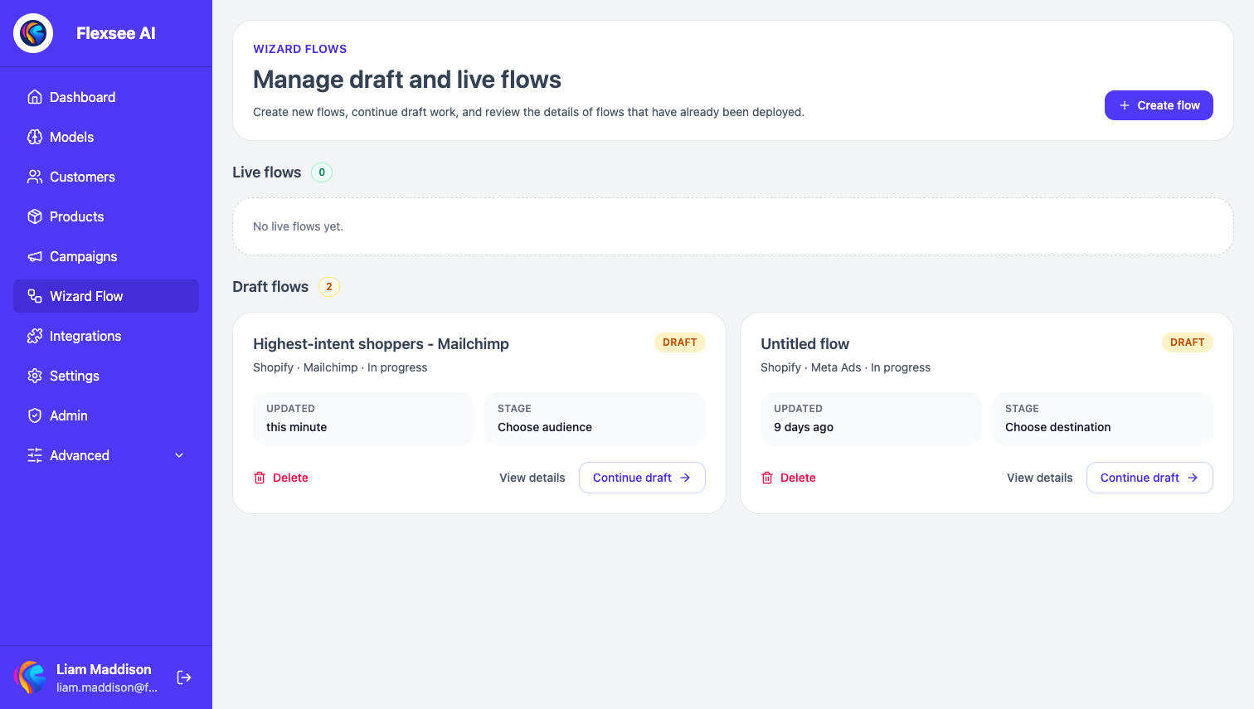Select the Wizard Flow menu item
This screenshot has width=1254, height=709.
point(106,296)
